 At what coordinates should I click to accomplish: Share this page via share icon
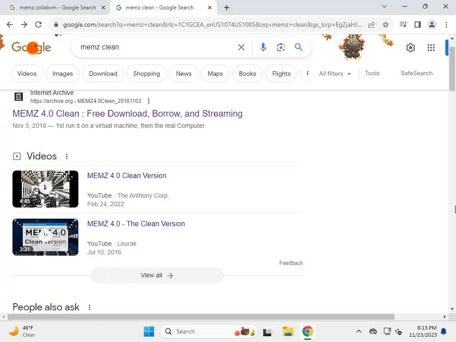(x=371, y=25)
